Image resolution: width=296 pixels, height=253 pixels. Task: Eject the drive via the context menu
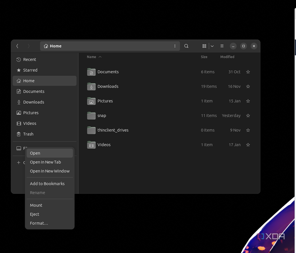click(34, 214)
